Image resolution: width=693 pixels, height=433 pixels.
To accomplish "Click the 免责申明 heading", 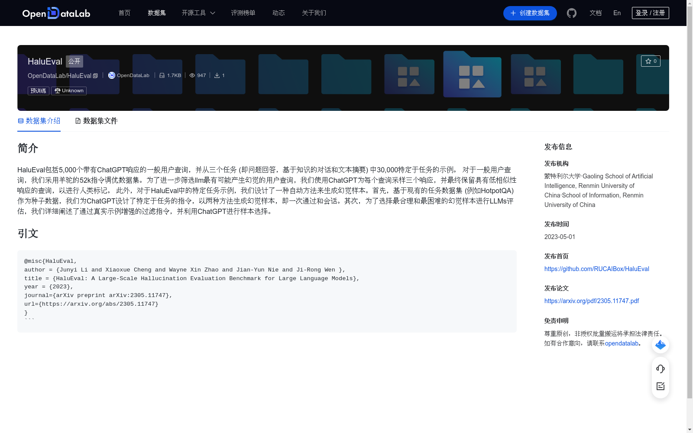I will pos(557,321).
